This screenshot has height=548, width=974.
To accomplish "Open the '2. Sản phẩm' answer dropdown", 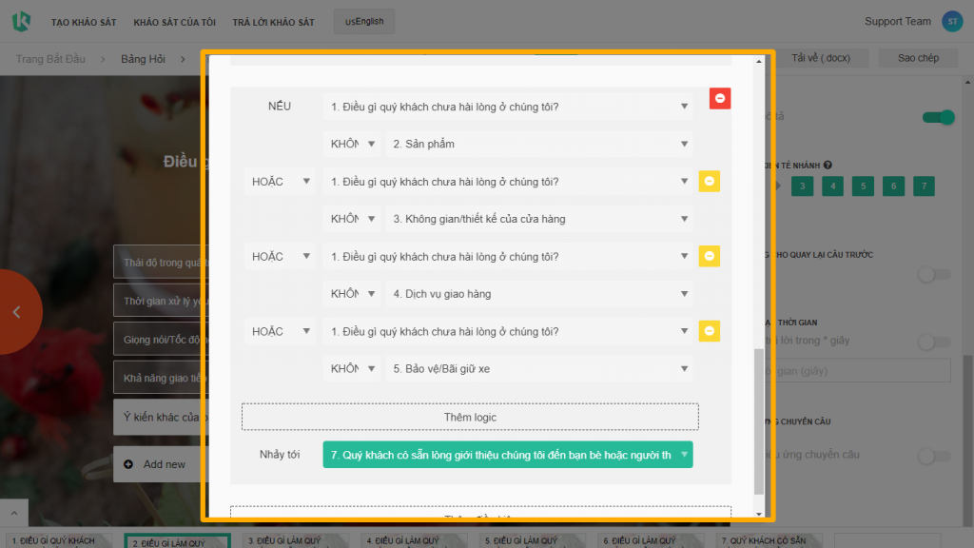I will point(538,145).
